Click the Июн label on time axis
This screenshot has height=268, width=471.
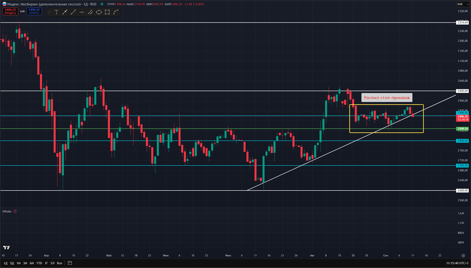166,255
